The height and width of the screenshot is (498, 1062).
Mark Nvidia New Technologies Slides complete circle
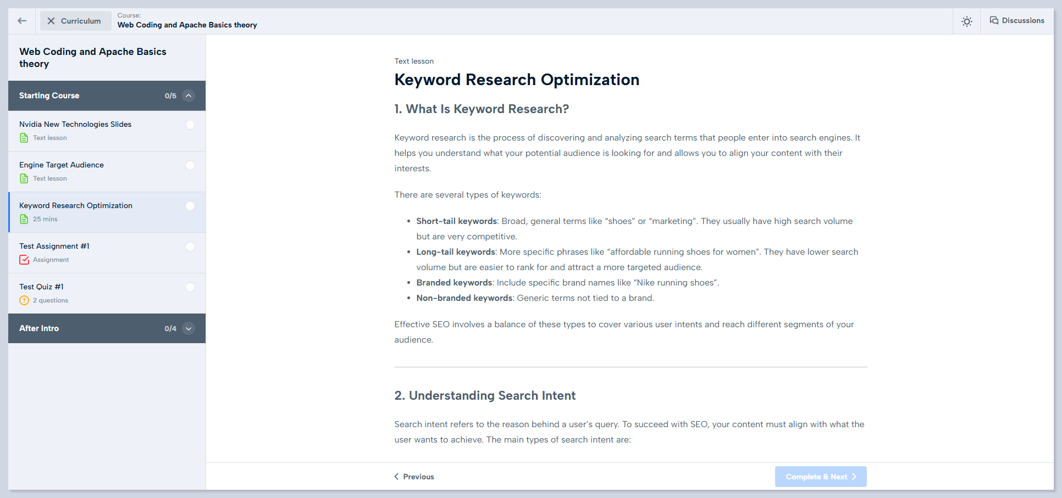pos(190,125)
